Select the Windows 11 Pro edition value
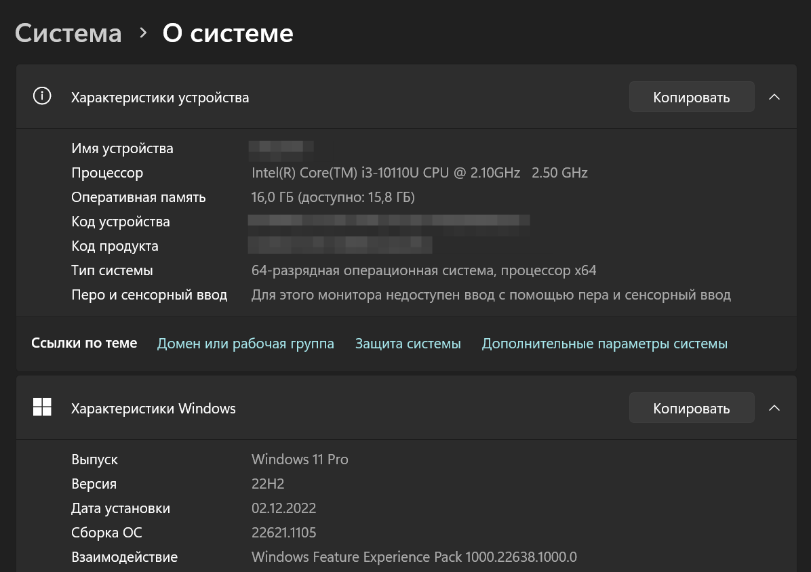811x572 pixels. point(300,459)
